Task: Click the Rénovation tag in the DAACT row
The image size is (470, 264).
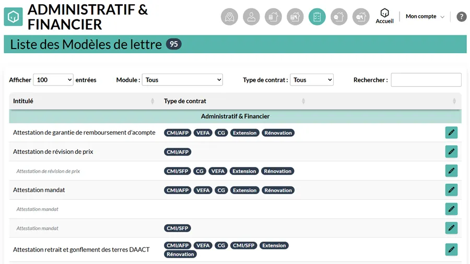Action: (x=180, y=255)
